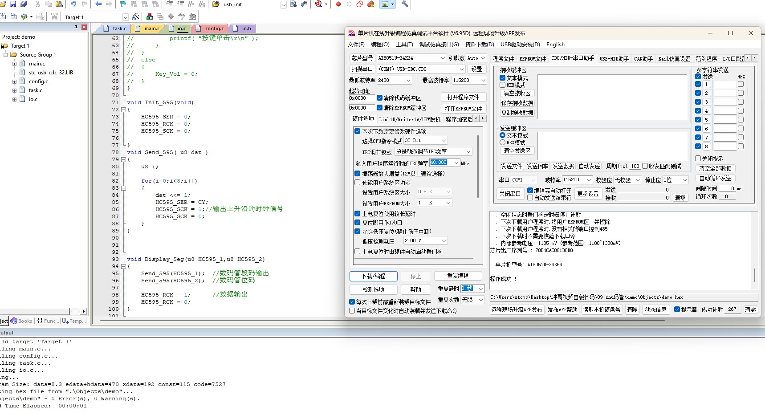
Task: Open the USB驱动安装(D) menu
Action: [x=520, y=45]
